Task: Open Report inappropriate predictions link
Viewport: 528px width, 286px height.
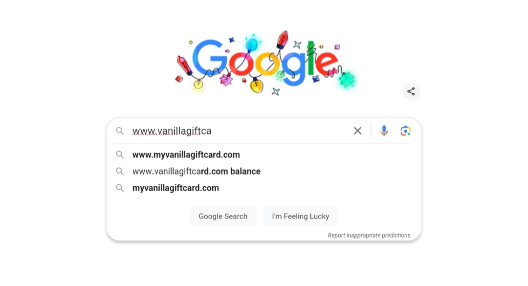Action: click(x=369, y=235)
